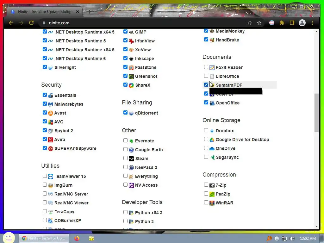Check the ImgBurn checkbox
The width and height of the screenshot is (324, 243).
(x=45, y=185)
